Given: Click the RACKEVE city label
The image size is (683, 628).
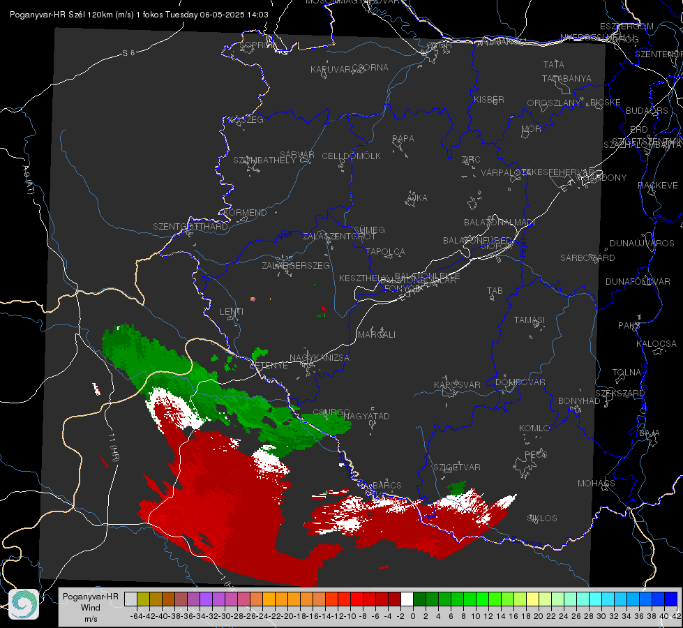Looking at the screenshot, I should tap(658, 186).
